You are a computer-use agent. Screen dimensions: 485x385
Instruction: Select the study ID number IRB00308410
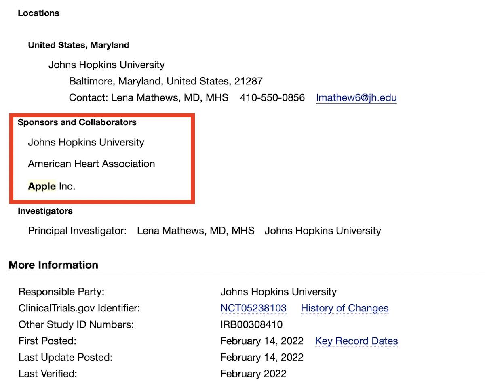[x=251, y=324]
